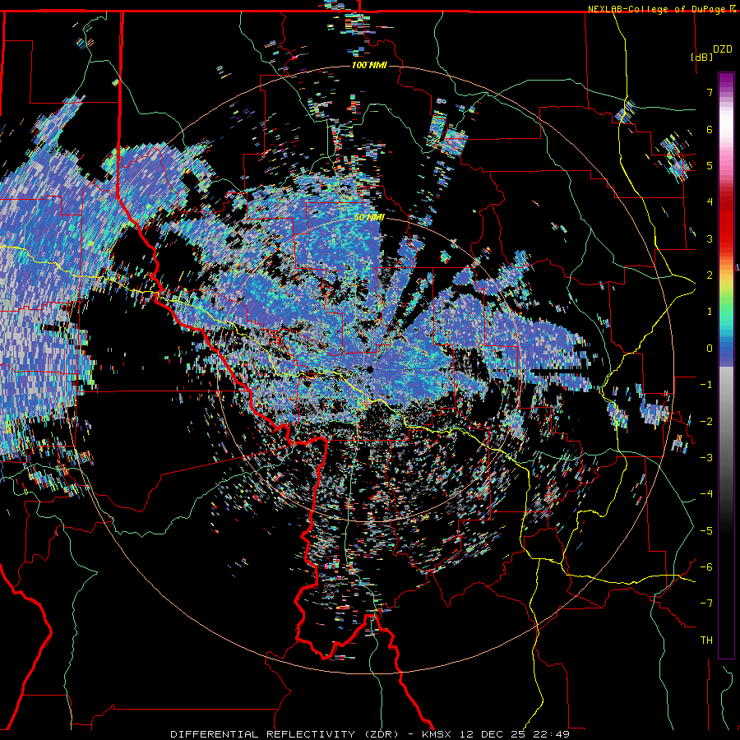
Task: Click the "7" tick label on color scale
Action: coord(710,92)
